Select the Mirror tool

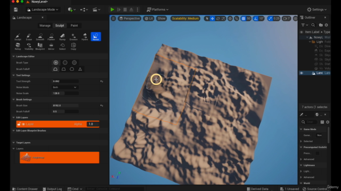[51, 46]
